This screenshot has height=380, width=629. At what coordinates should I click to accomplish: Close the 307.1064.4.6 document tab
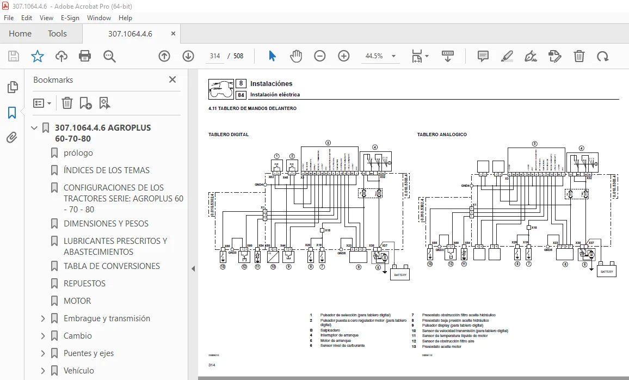point(173,34)
